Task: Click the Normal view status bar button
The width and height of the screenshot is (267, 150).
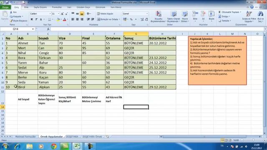Action: tap(222, 140)
